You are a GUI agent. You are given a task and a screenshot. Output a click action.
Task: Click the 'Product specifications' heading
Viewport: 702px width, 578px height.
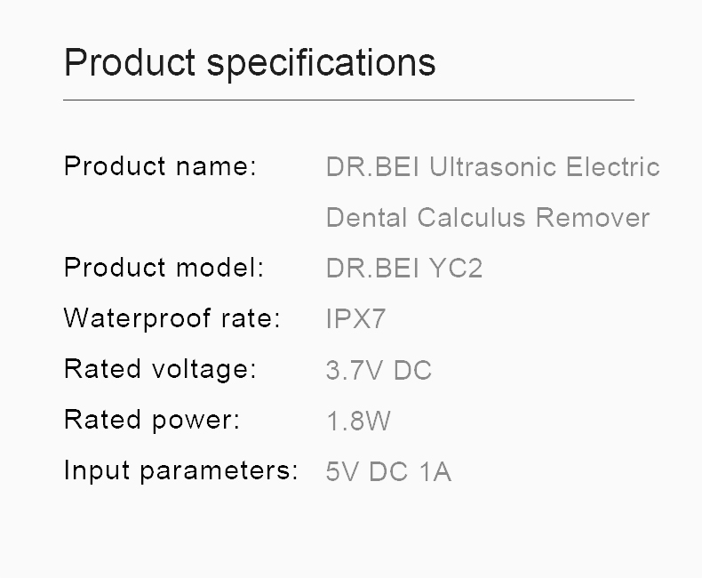[x=250, y=63]
